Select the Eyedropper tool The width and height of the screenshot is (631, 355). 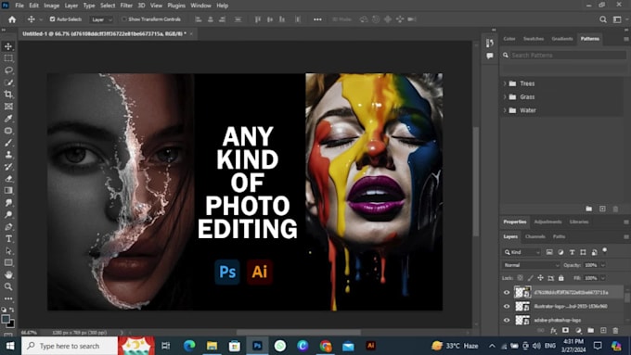coord(8,119)
